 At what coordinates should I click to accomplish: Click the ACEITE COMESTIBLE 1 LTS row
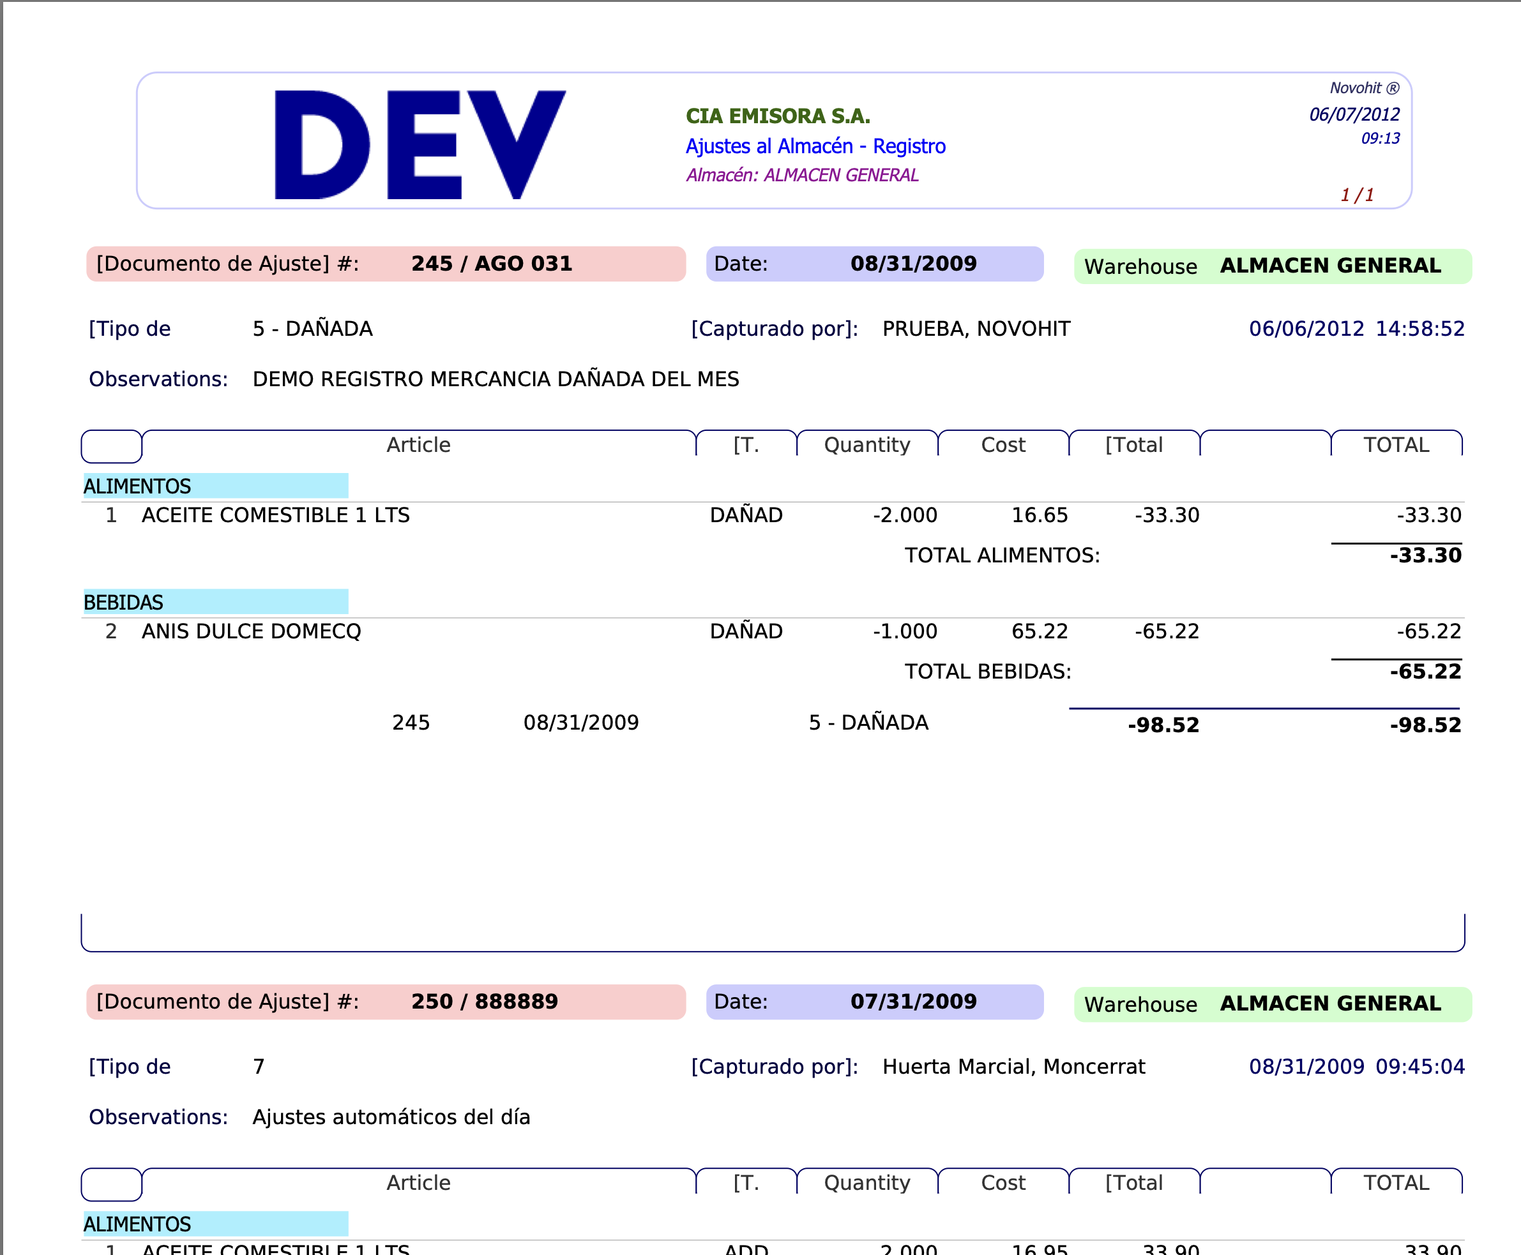click(276, 515)
